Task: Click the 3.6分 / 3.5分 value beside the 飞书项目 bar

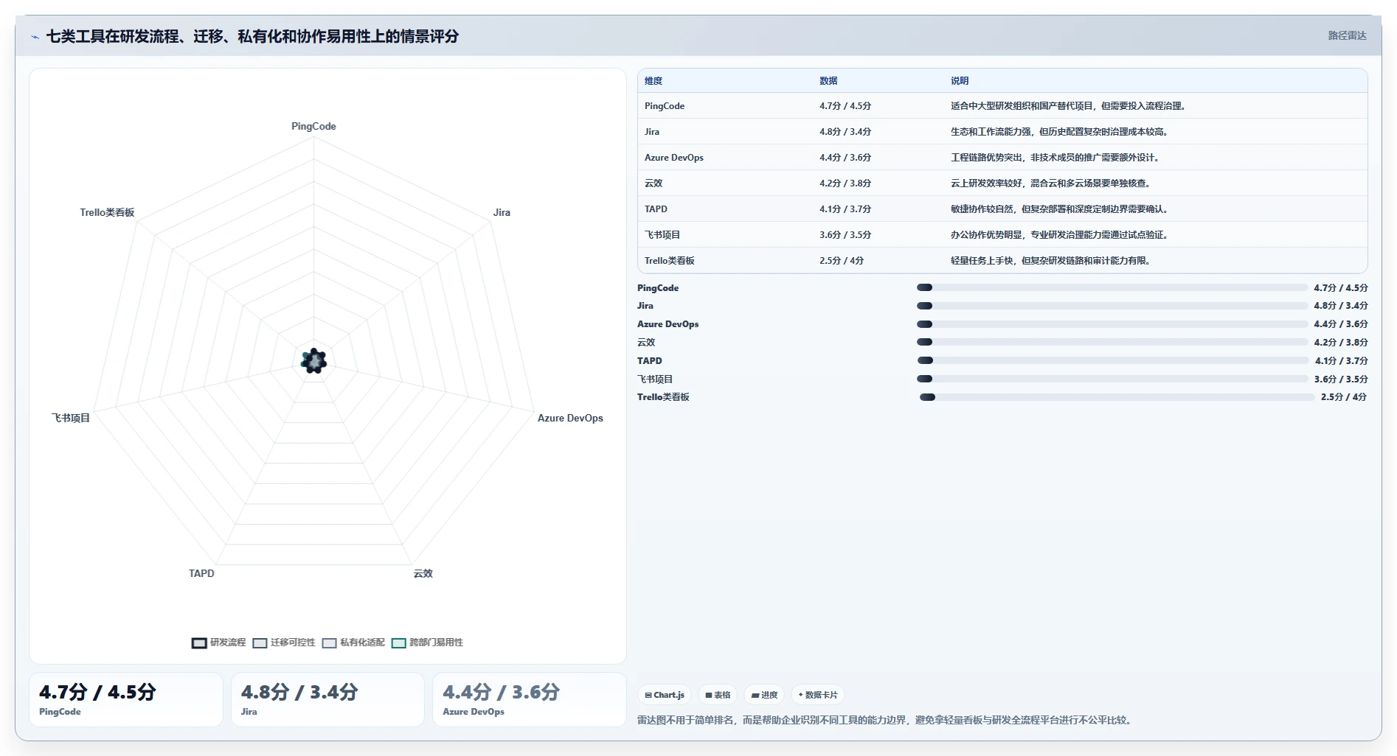Action: [x=1341, y=379]
